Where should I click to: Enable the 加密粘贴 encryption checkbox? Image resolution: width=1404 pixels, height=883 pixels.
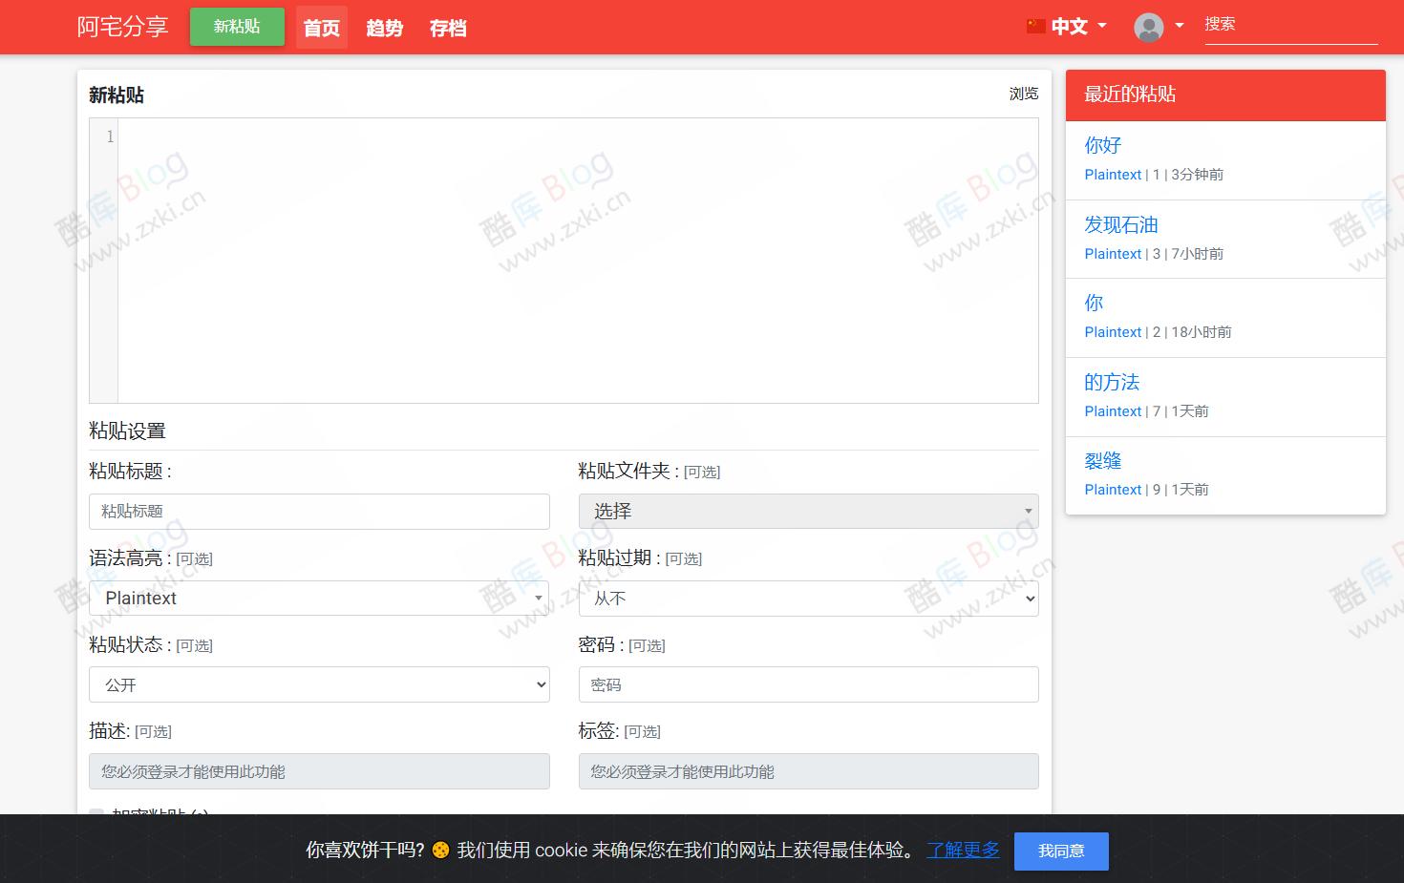click(96, 813)
